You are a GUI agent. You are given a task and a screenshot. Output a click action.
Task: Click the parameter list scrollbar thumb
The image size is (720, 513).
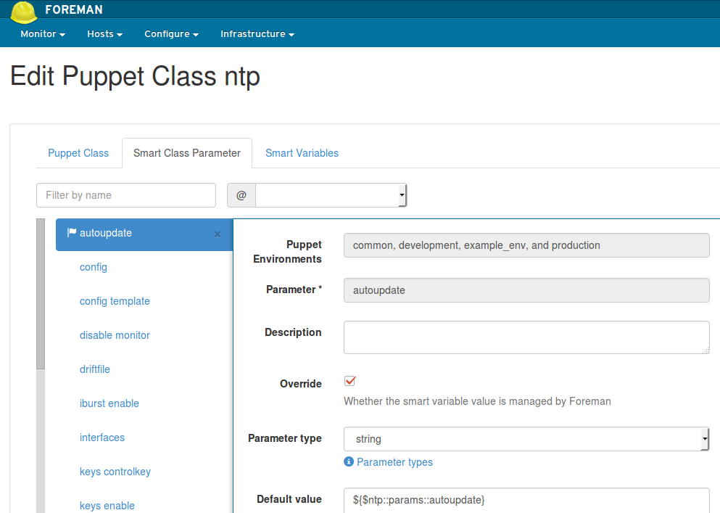(x=41, y=294)
